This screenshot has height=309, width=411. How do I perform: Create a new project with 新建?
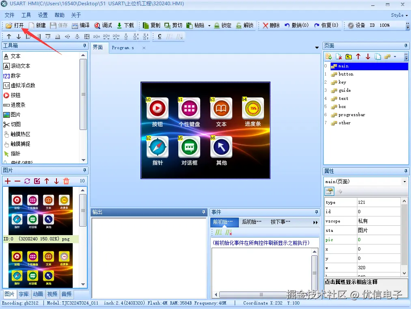[x=37, y=25]
